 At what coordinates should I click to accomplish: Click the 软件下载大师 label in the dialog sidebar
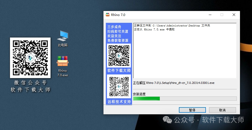(119, 71)
